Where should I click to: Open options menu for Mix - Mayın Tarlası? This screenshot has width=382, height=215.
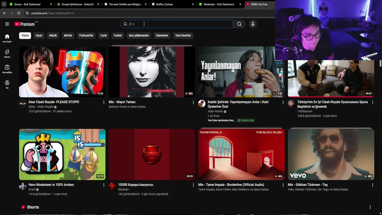(x=193, y=102)
